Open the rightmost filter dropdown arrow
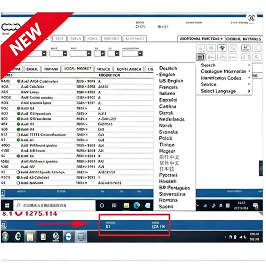 tap(140, 54)
